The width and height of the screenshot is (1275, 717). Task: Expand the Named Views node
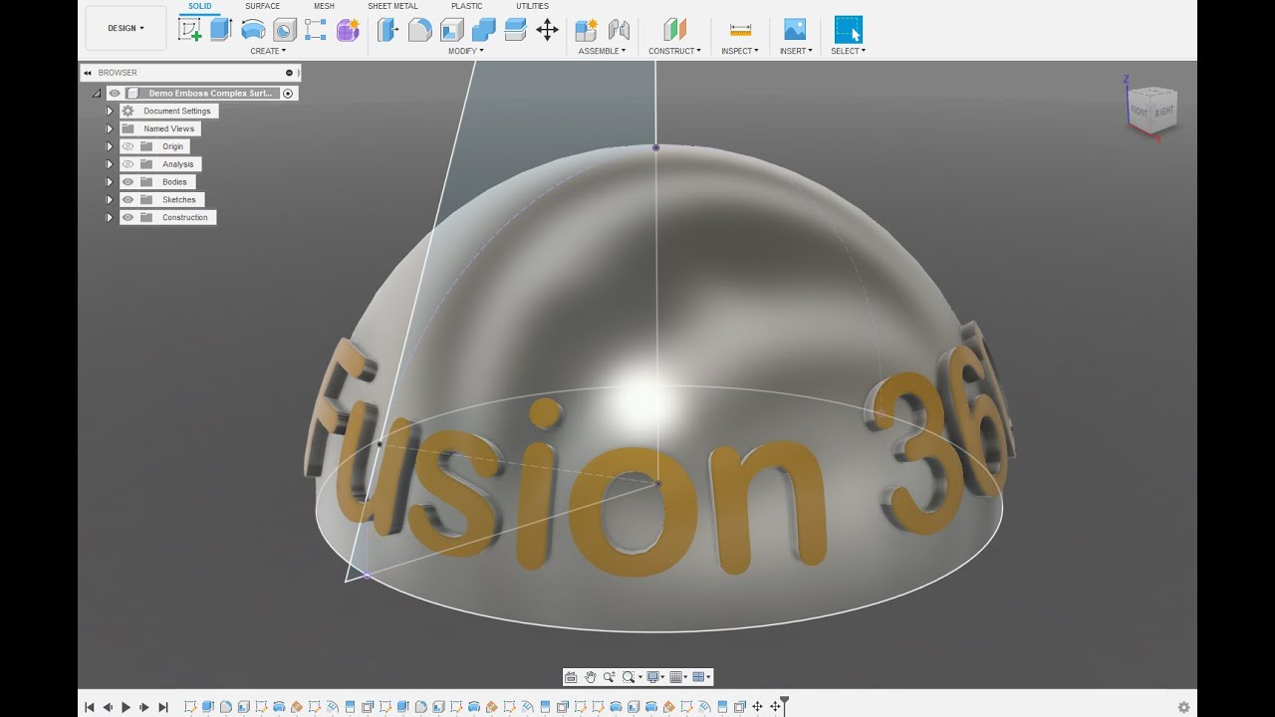(110, 128)
